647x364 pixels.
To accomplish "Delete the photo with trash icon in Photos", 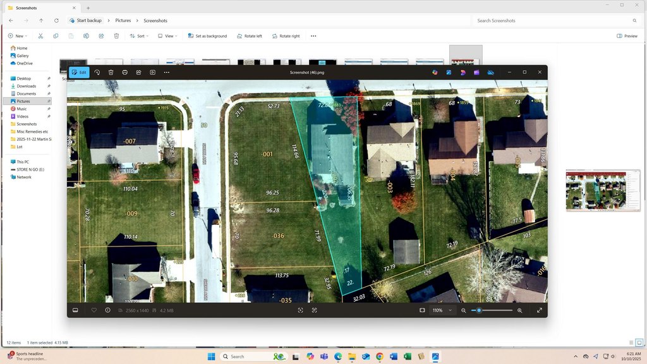I will coord(111,73).
